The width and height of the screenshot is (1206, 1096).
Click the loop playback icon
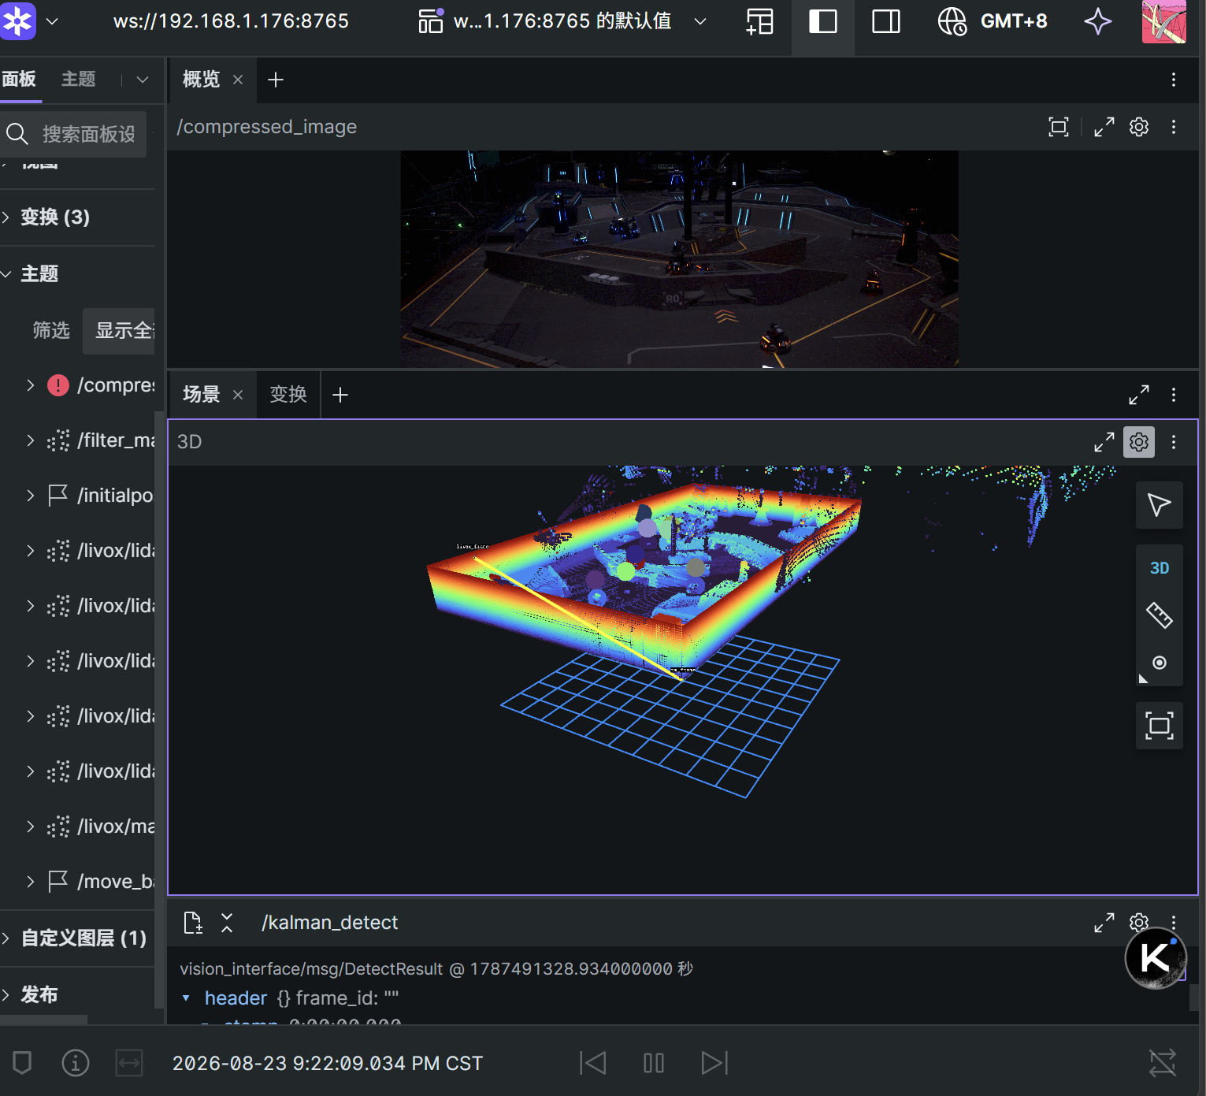(x=1162, y=1063)
